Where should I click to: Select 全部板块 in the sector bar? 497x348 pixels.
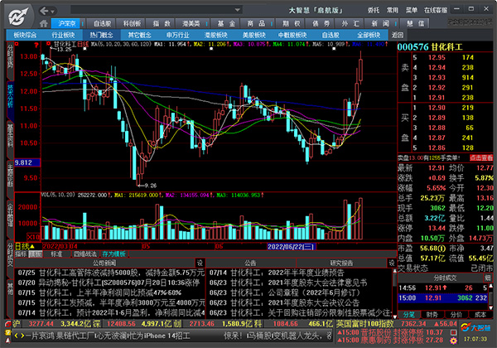369,35
